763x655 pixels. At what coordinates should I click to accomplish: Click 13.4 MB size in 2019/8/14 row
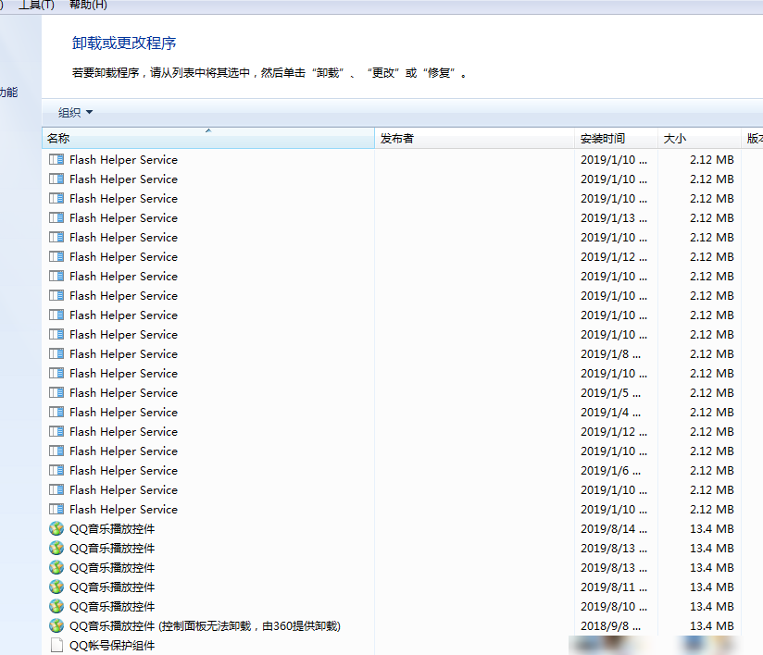point(711,529)
